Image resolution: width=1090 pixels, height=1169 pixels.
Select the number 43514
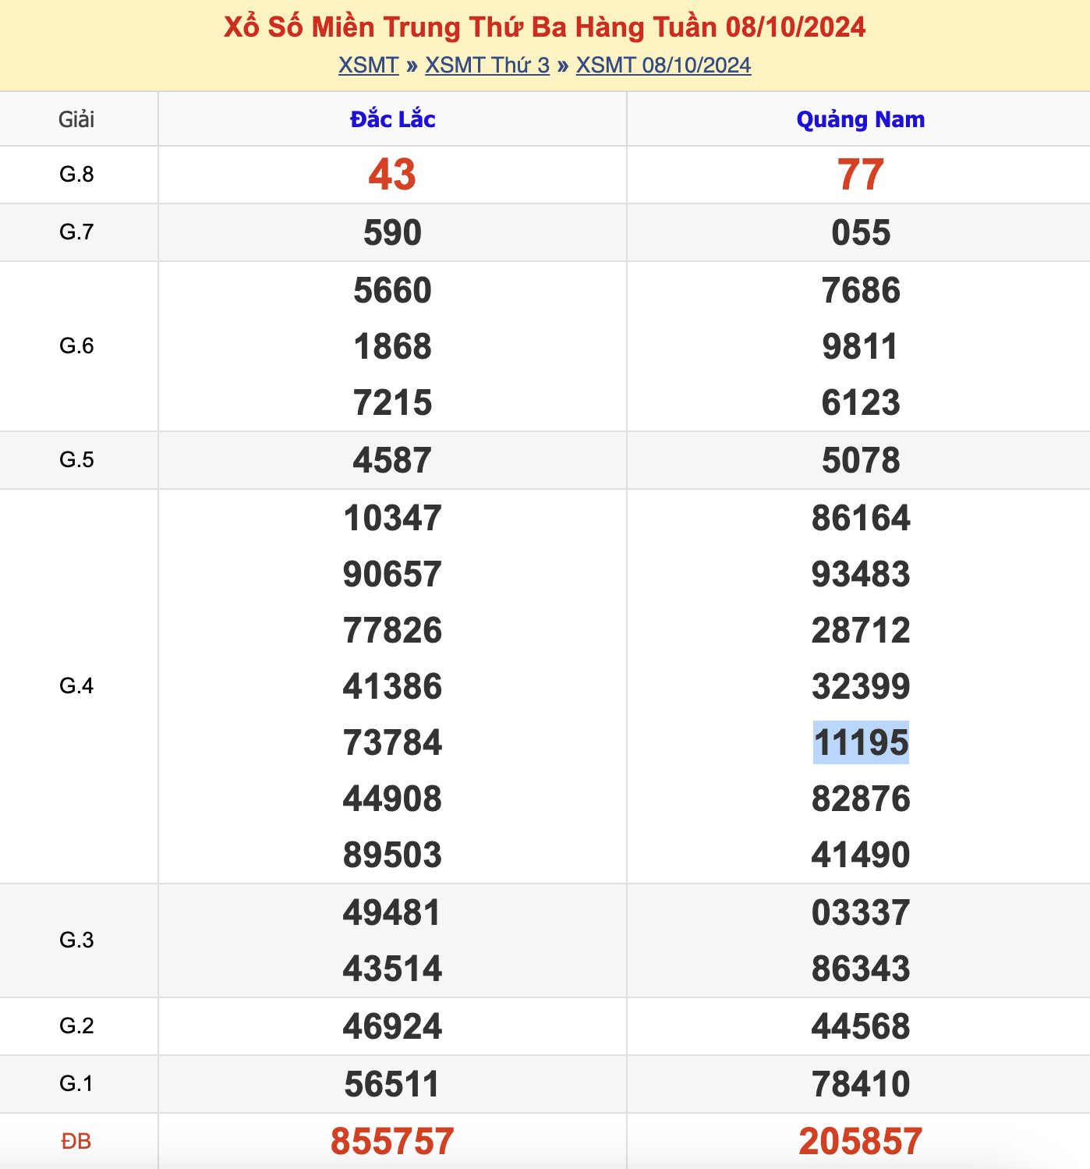pyautogui.click(x=392, y=969)
